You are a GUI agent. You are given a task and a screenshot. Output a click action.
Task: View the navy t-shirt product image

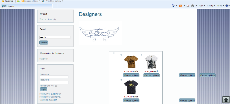(131, 87)
